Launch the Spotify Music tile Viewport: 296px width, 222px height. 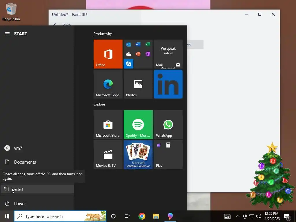(x=138, y=125)
